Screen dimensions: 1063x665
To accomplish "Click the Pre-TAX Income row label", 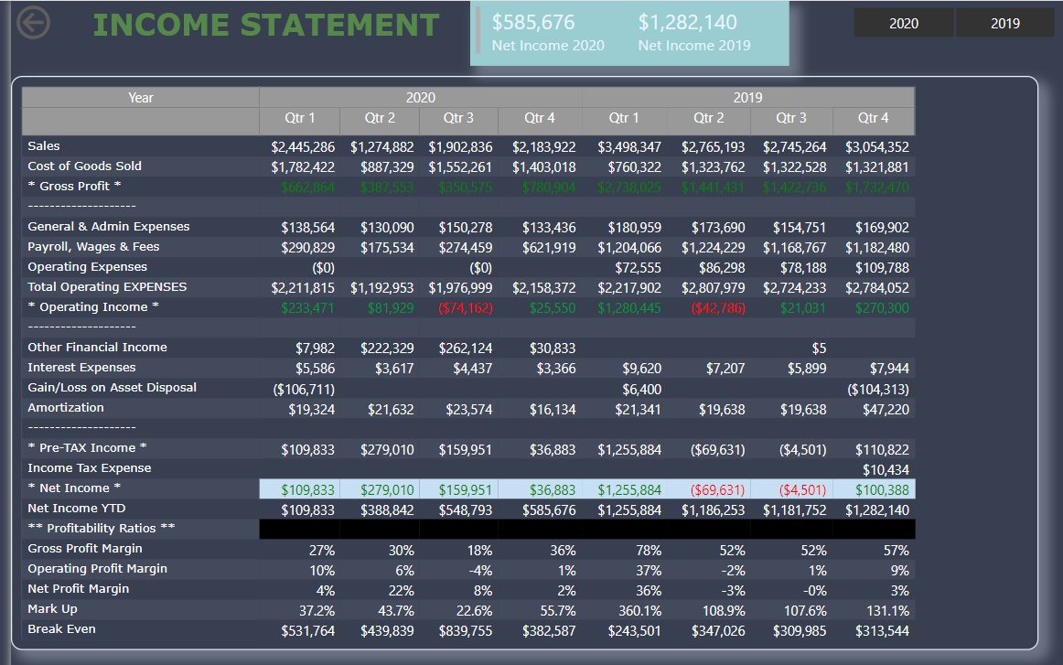I will click(87, 448).
